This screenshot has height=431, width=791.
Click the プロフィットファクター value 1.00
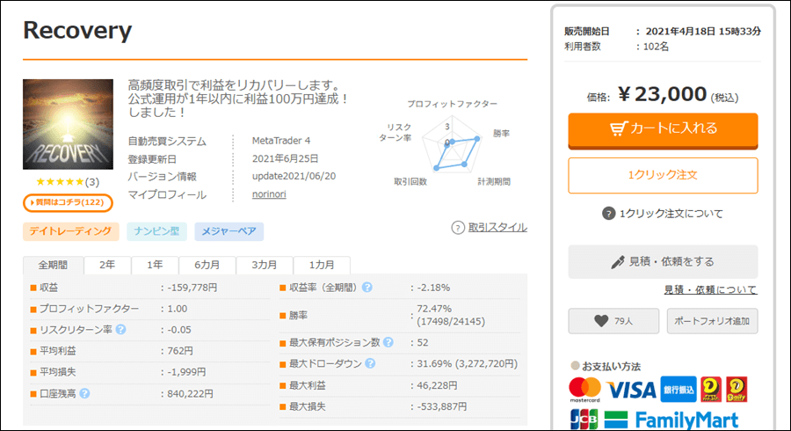click(177, 309)
